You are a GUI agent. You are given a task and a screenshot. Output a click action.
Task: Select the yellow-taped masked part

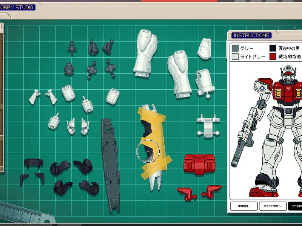(154, 147)
